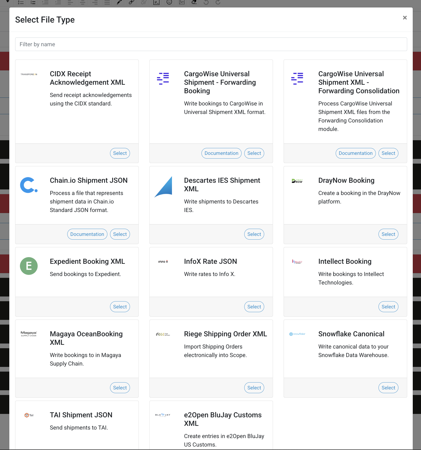Screen dimensions: 421x450
Task: Select CargoWise Universal Shipment Forwarding Booking
Action: pos(254,153)
